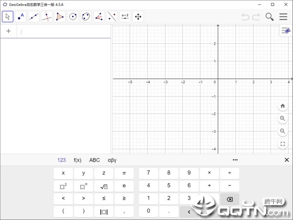Viewport: 293px width, 220px height.
Task: Toggle fullscreen mode button
Action: [x=283, y=144]
